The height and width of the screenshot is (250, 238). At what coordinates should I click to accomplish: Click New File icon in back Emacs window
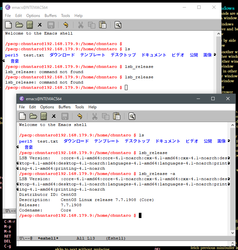(8, 25)
